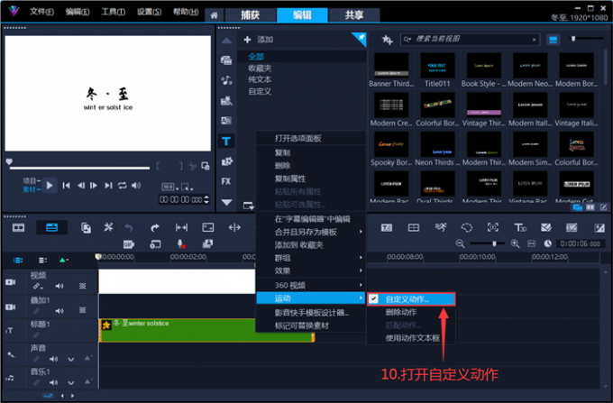The width and height of the screenshot is (613, 403).
Task: Zoom out the timeline with the magnifier
Action: pos(460,244)
